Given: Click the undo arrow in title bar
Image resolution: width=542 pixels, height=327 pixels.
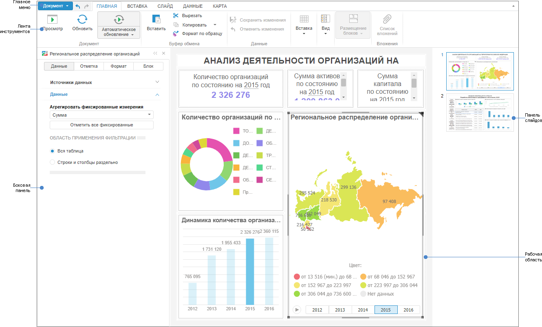Looking at the screenshot, I should point(78,7).
